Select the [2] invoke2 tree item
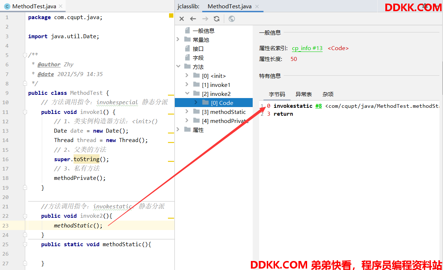The image size is (443, 270). [216, 94]
